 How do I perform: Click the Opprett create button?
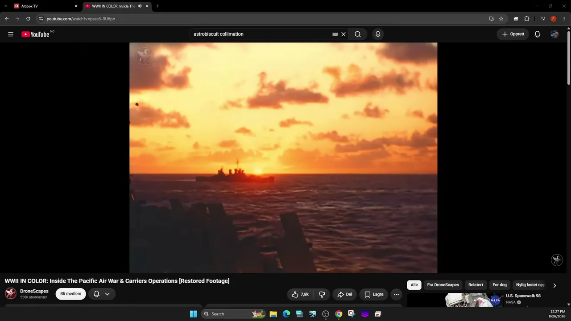pos(513,34)
